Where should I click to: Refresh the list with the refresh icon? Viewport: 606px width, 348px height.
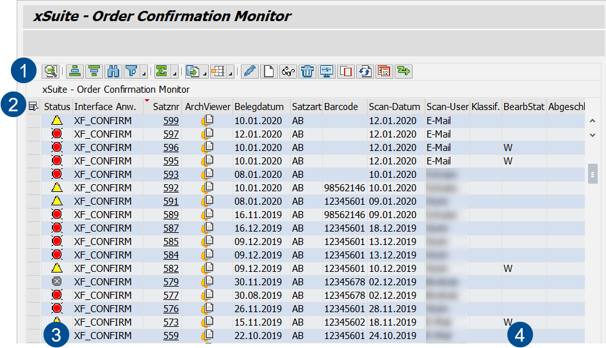365,72
